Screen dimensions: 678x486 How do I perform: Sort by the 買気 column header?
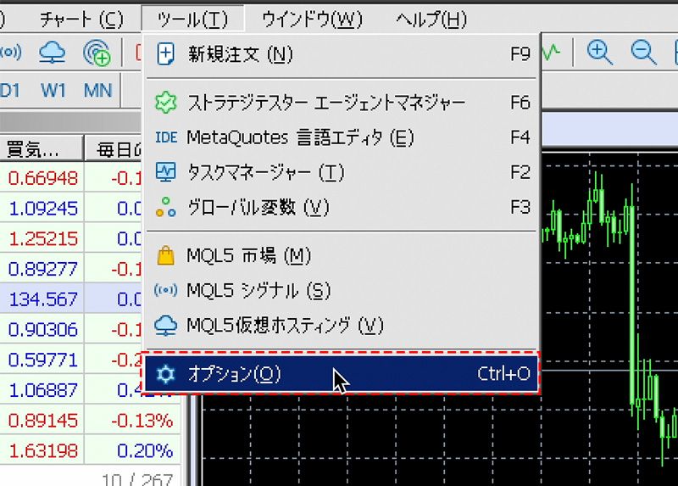point(34,150)
